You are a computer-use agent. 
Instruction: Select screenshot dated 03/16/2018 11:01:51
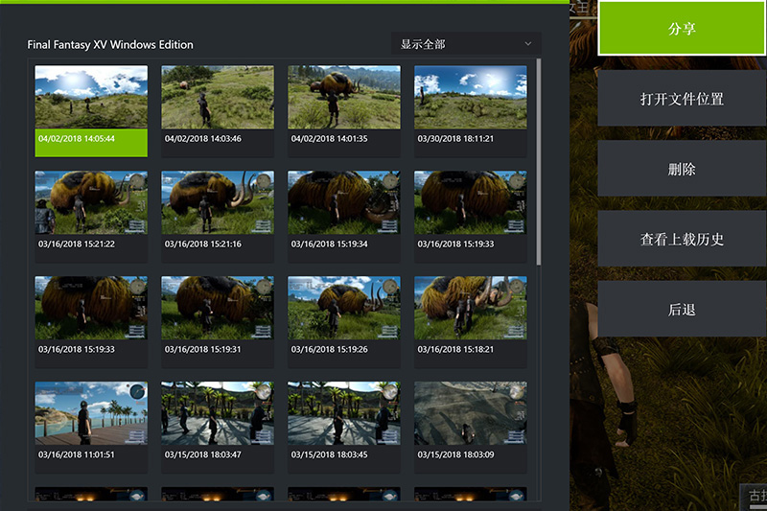pos(91,428)
